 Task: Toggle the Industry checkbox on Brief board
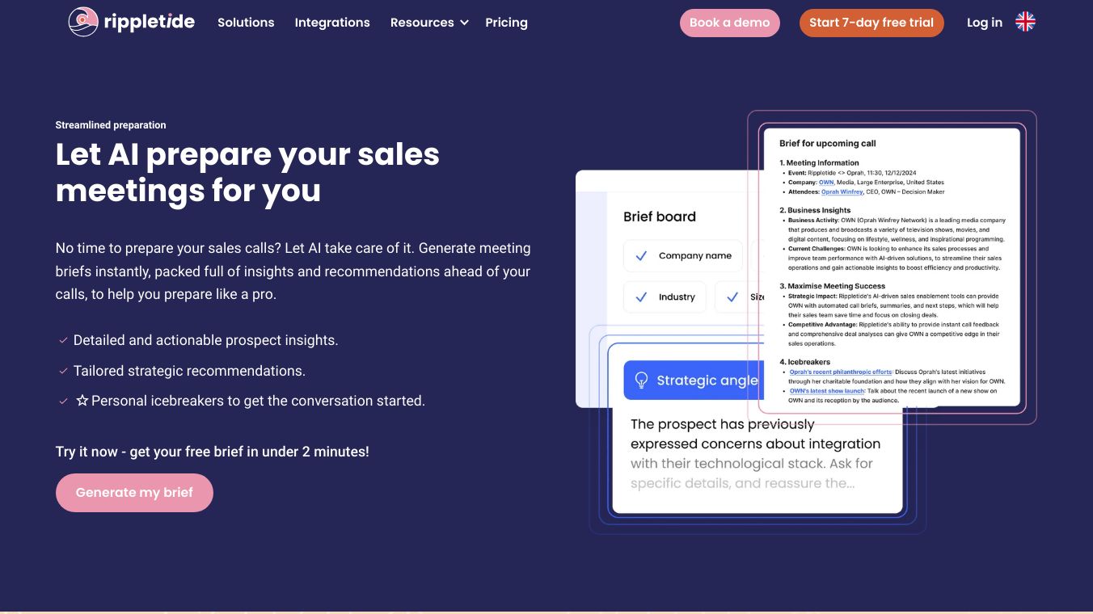pyautogui.click(x=641, y=297)
